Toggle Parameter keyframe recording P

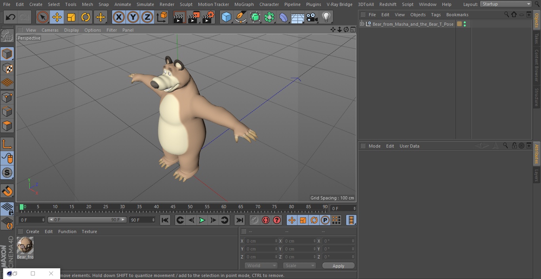[x=325, y=220]
